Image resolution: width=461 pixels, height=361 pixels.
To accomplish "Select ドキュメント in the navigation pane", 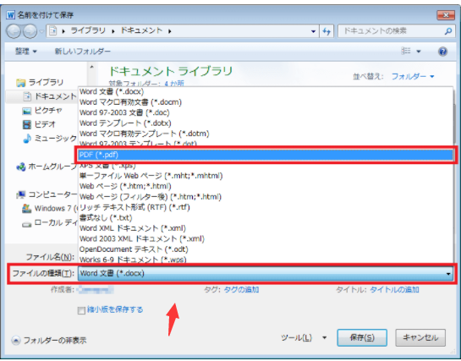I will [50, 96].
